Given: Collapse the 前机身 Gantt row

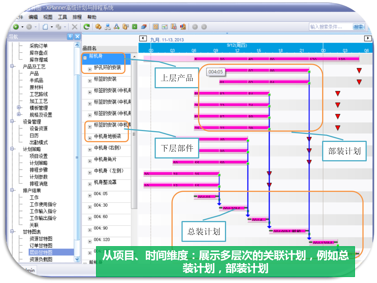Looking at the screenshot, I should point(85,58).
